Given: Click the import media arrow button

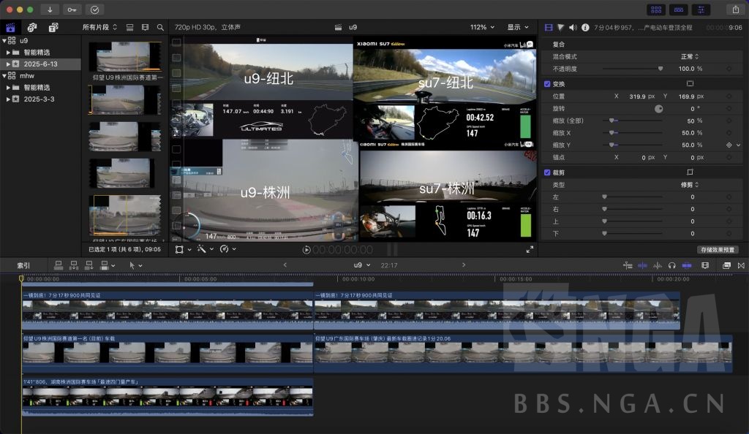Looking at the screenshot, I should click(50, 9).
